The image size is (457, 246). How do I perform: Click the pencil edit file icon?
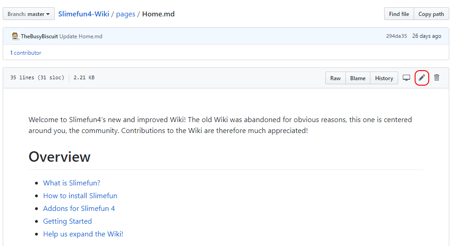click(x=422, y=78)
